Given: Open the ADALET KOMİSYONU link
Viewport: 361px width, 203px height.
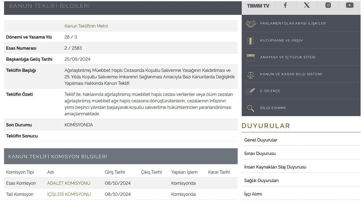Looking at the screenshot, I should coord(69,183).
